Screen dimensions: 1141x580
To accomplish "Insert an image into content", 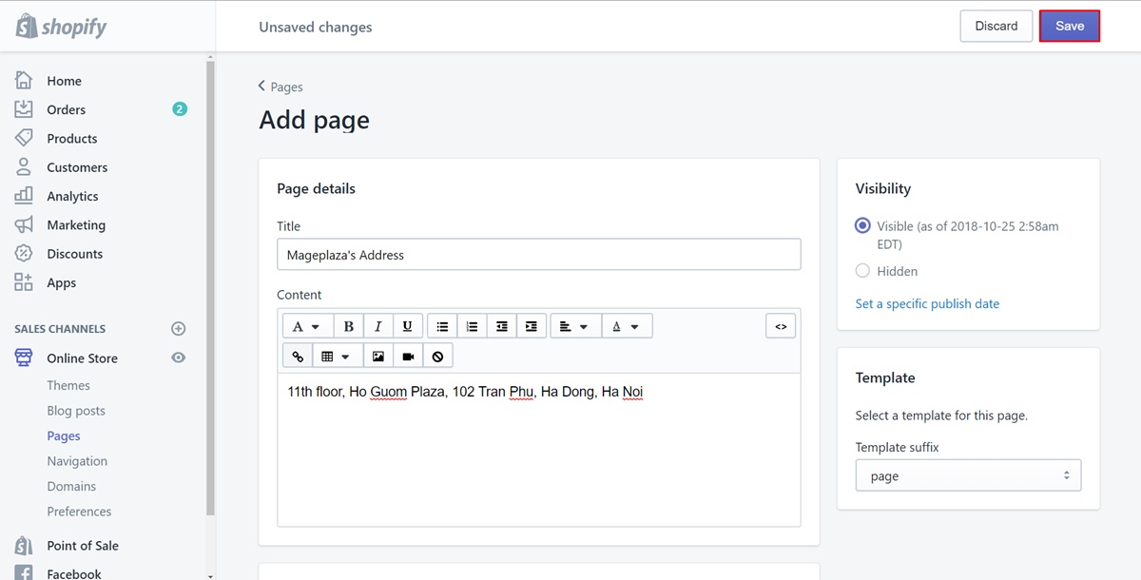I will click(x=378, y=356).
